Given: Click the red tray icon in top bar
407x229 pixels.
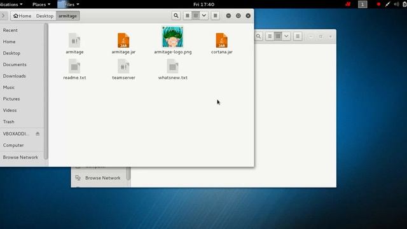Looking at the screenshot, I should (x=348, y=4).
